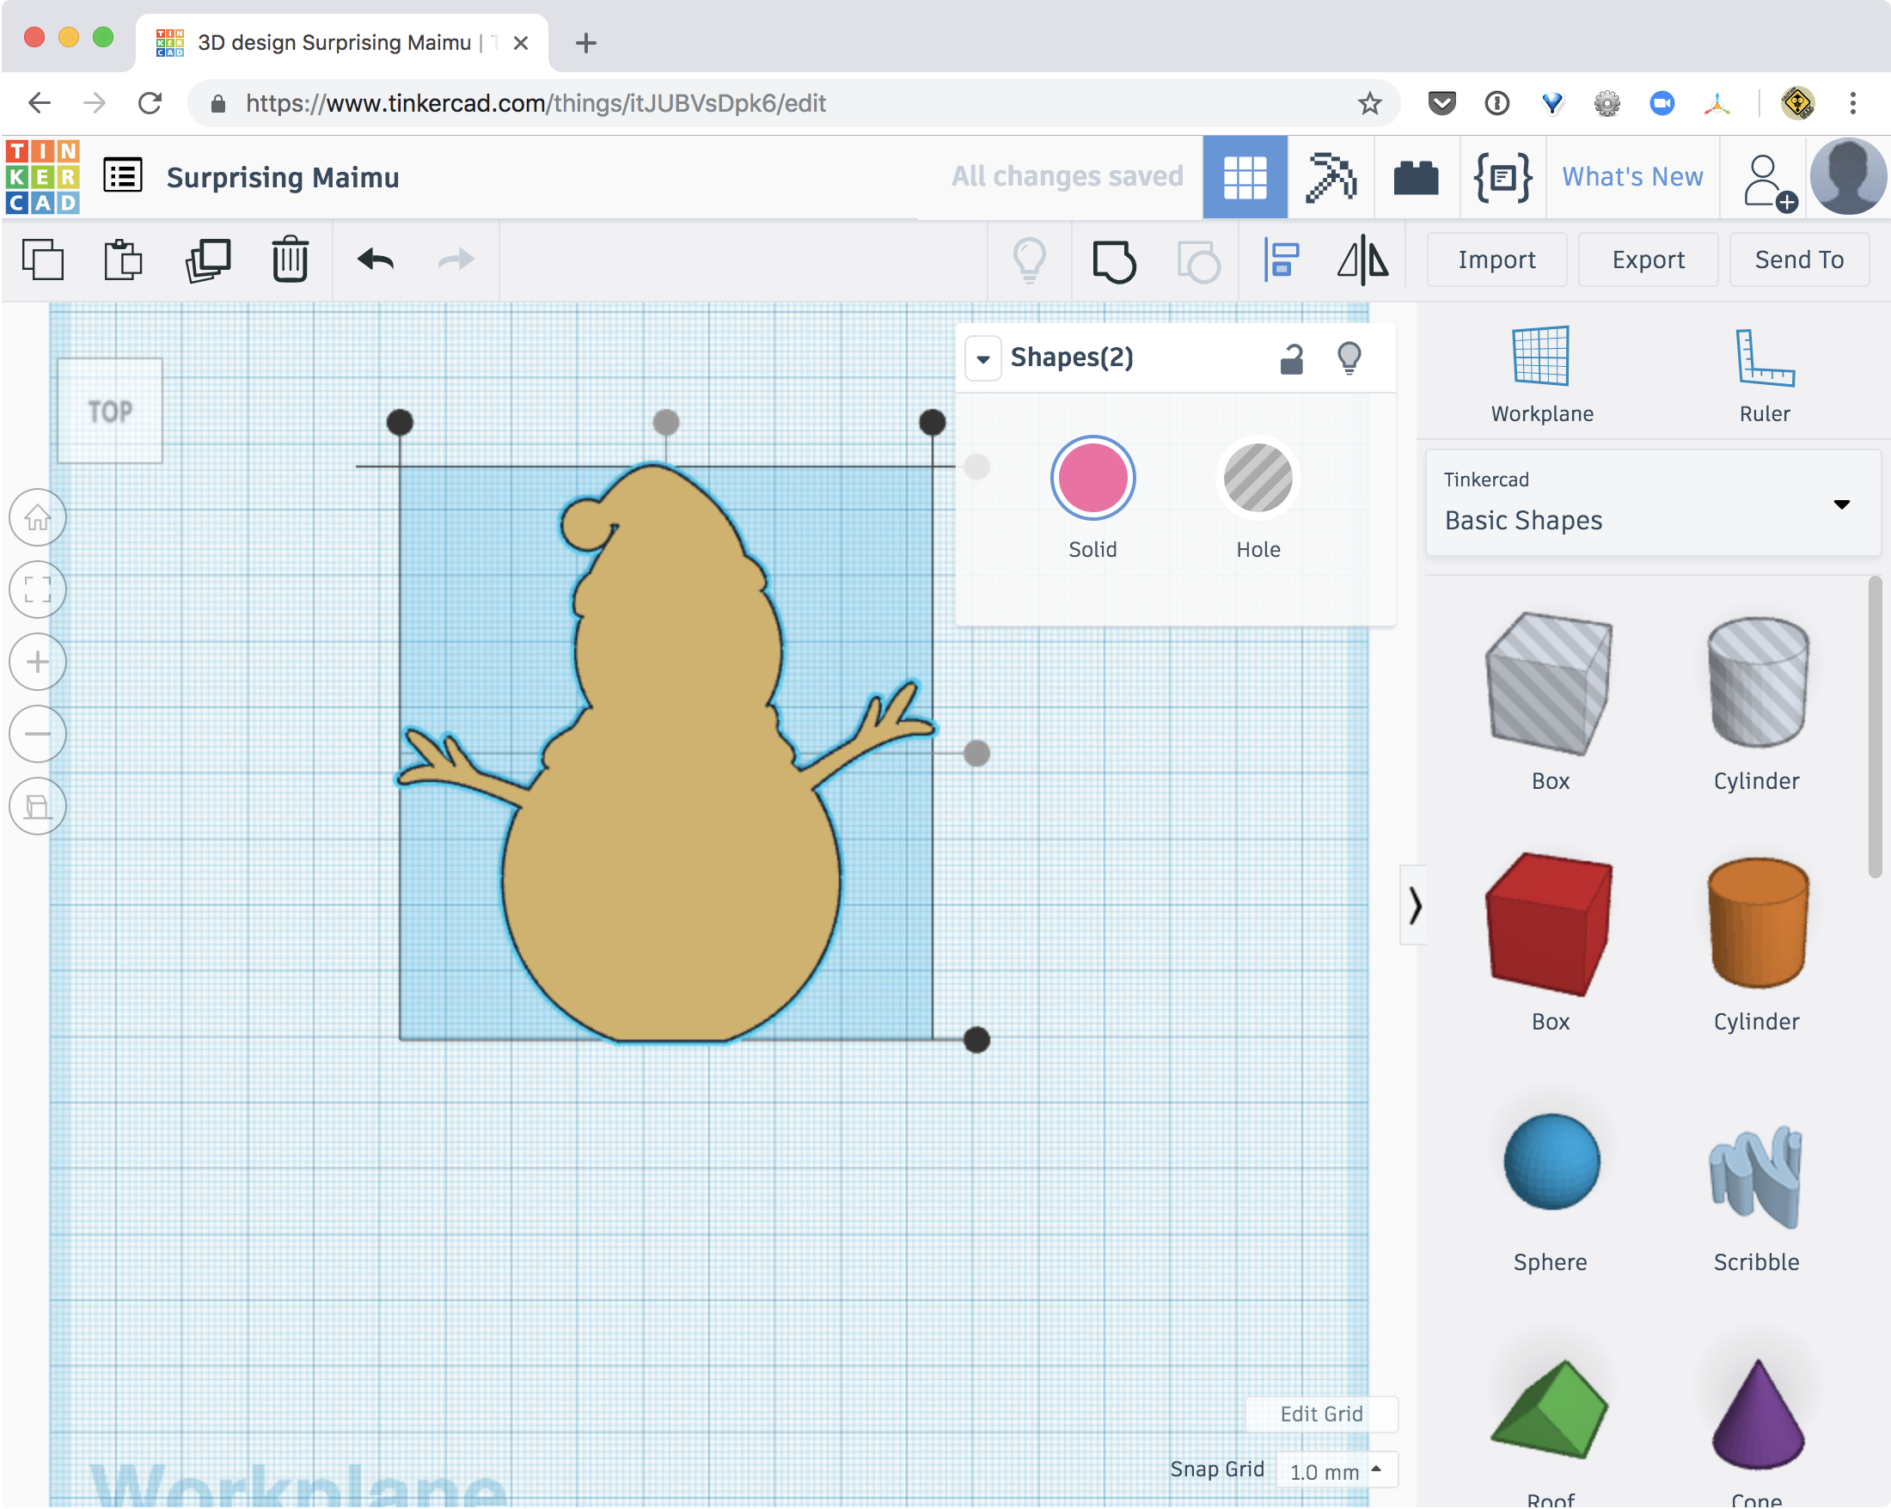
Task: Undo the last action
Action: [x=375, y=260]
